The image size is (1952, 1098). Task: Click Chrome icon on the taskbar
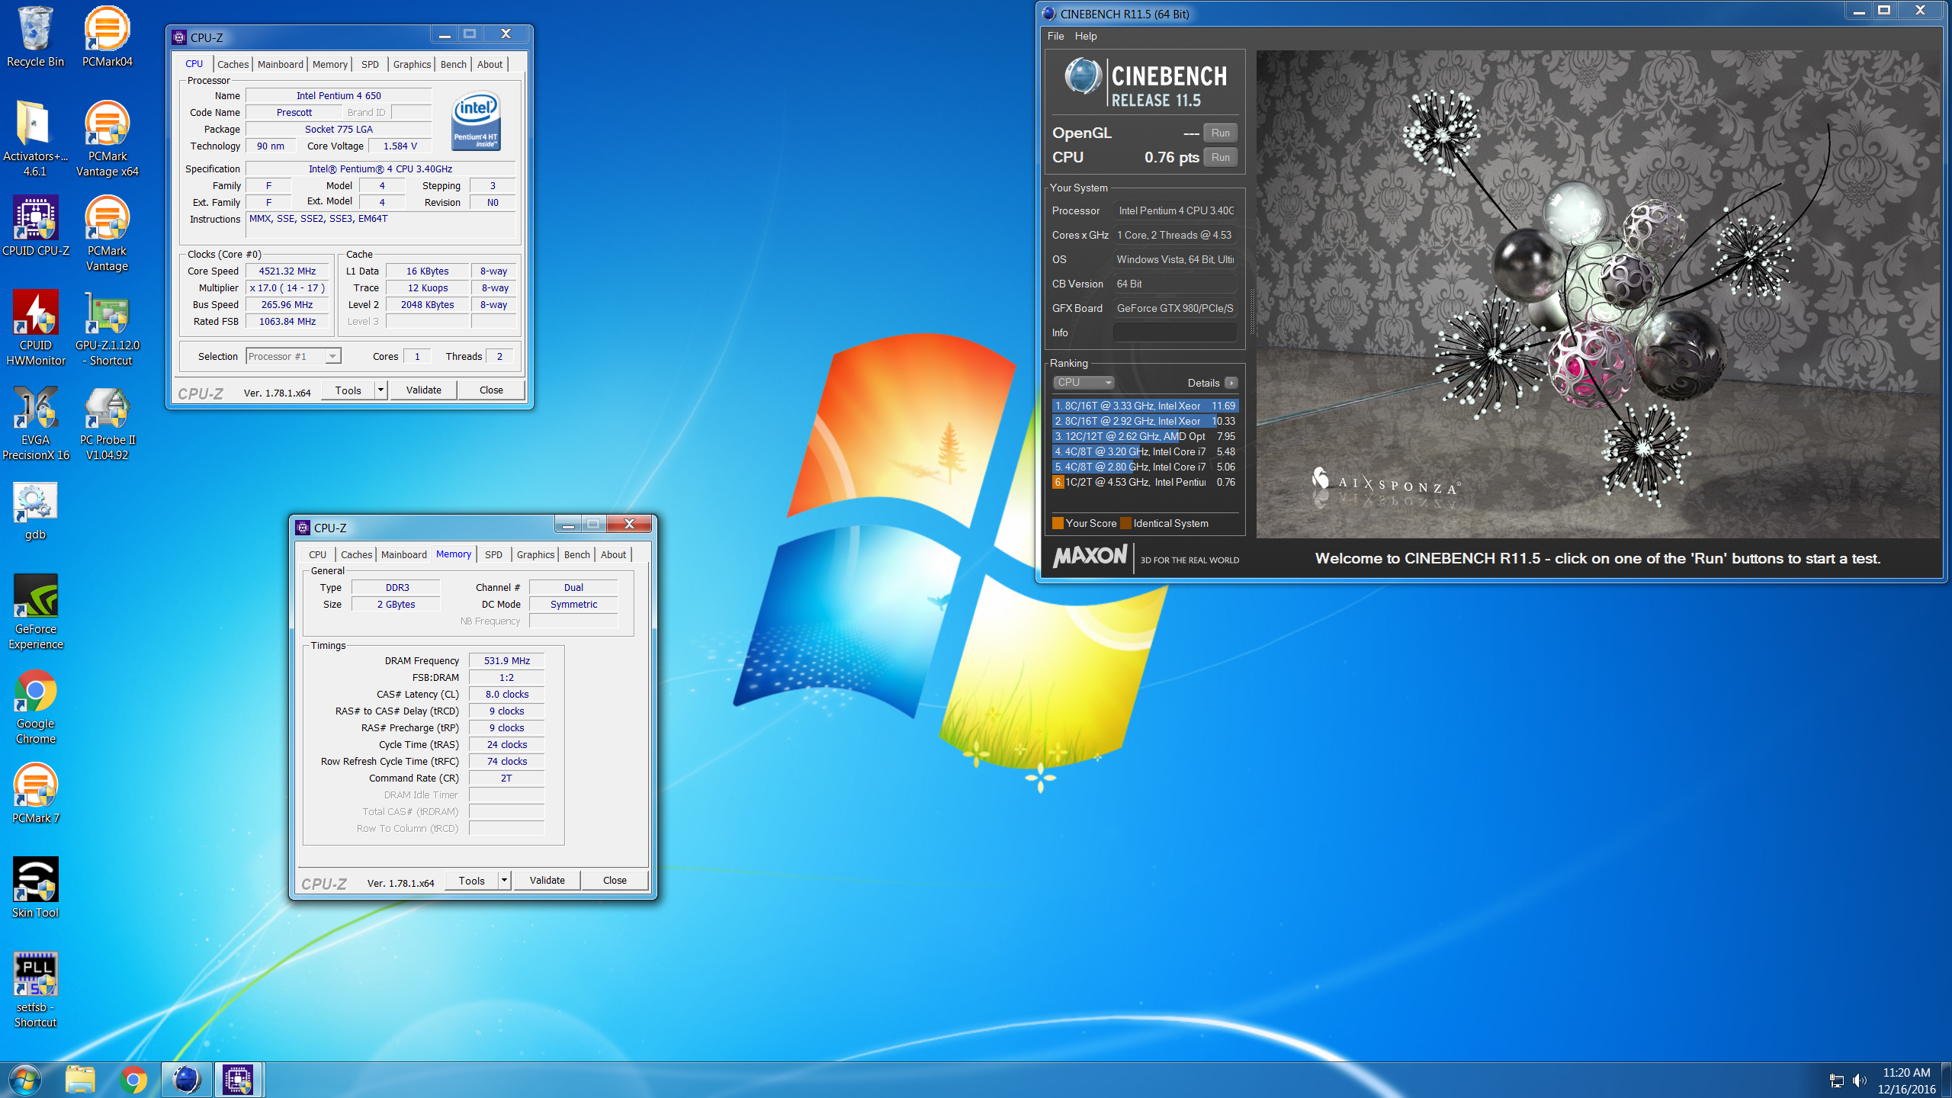pos(133,1080)
